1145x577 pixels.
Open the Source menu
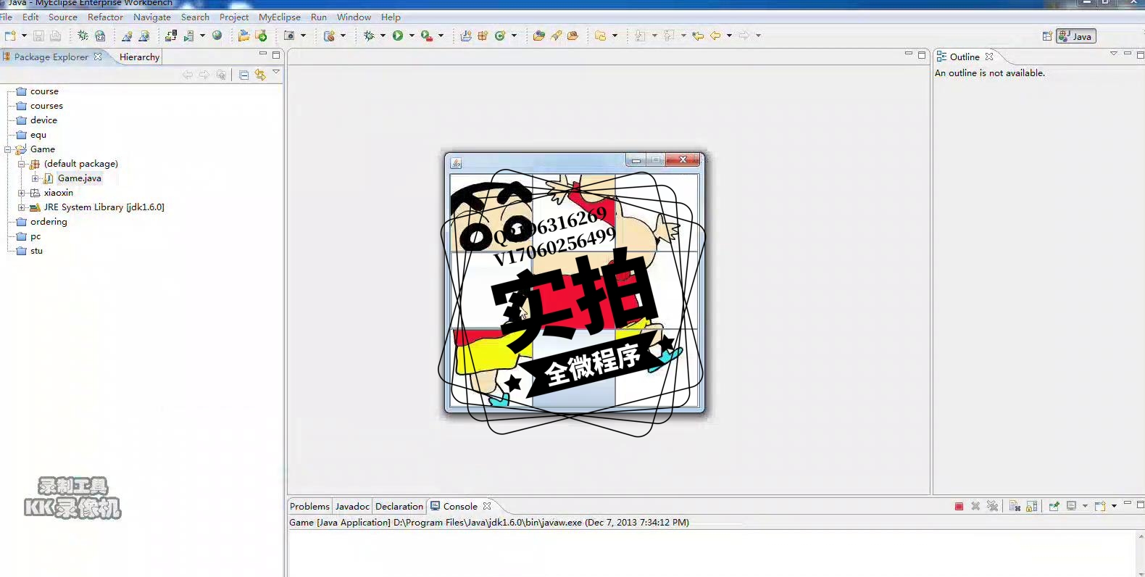point(63,17)
